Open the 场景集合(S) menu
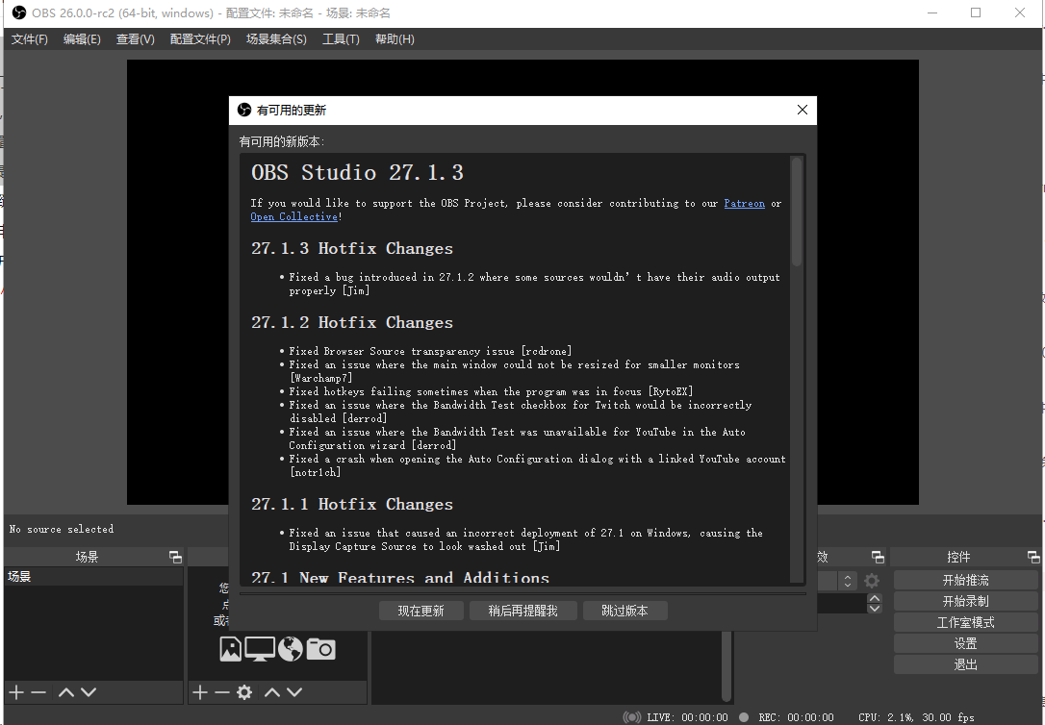This screenshot has height=725, width=1045. point(276,39)
